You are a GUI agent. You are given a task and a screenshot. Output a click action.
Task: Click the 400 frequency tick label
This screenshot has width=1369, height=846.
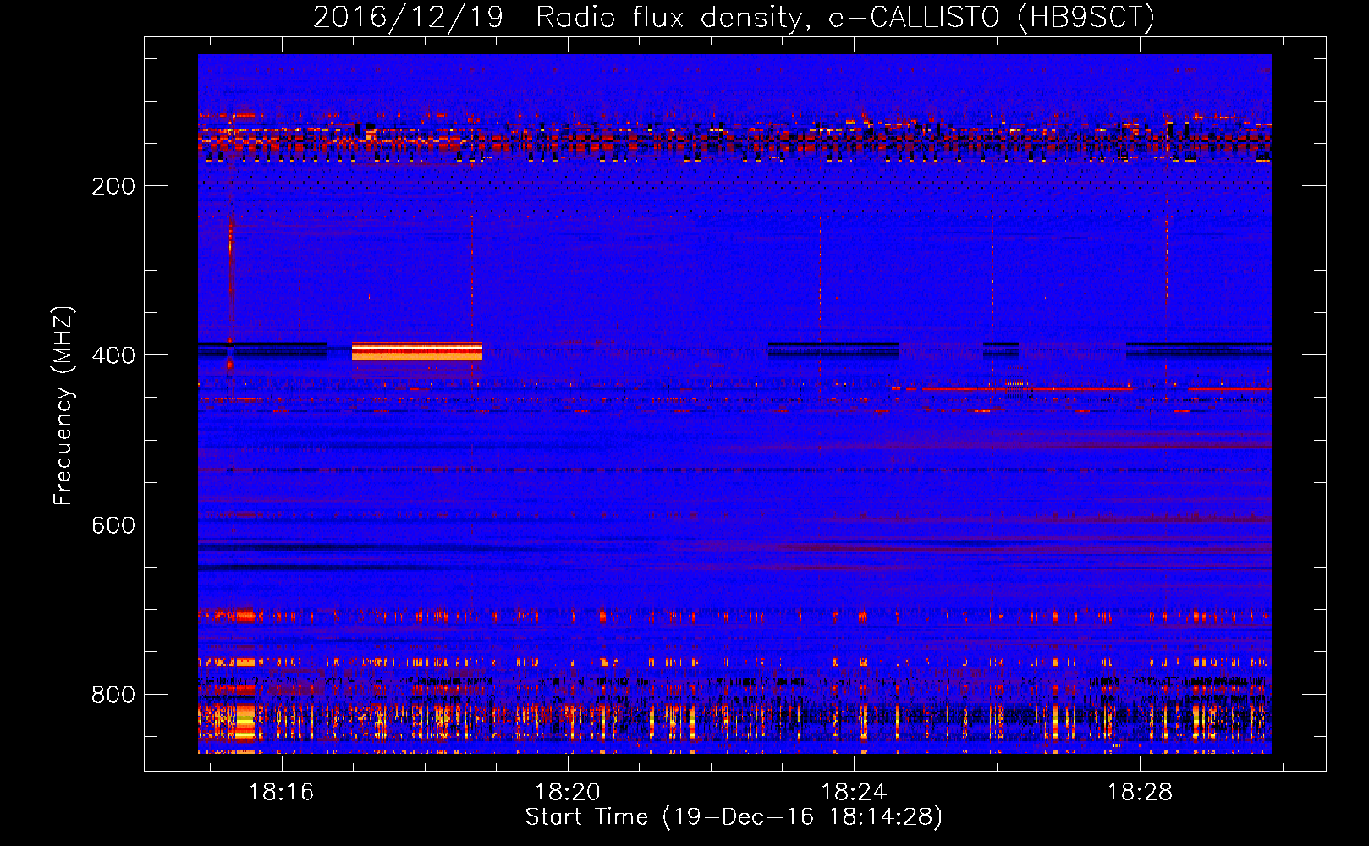pyautogui.click(x=113, y=355)
